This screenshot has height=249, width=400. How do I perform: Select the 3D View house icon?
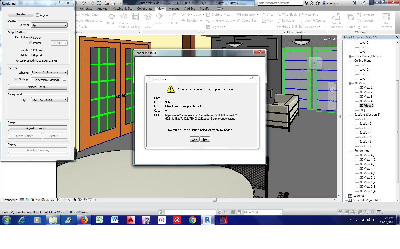tap(148, 17)
